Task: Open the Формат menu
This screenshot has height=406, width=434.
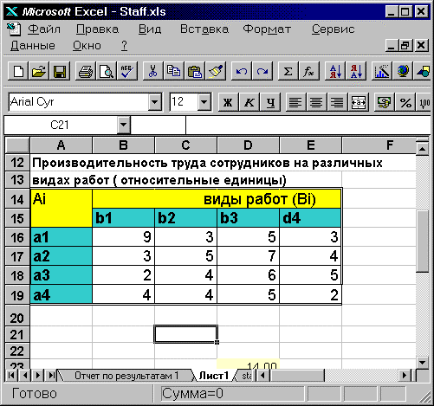Action: pos(267,29)
